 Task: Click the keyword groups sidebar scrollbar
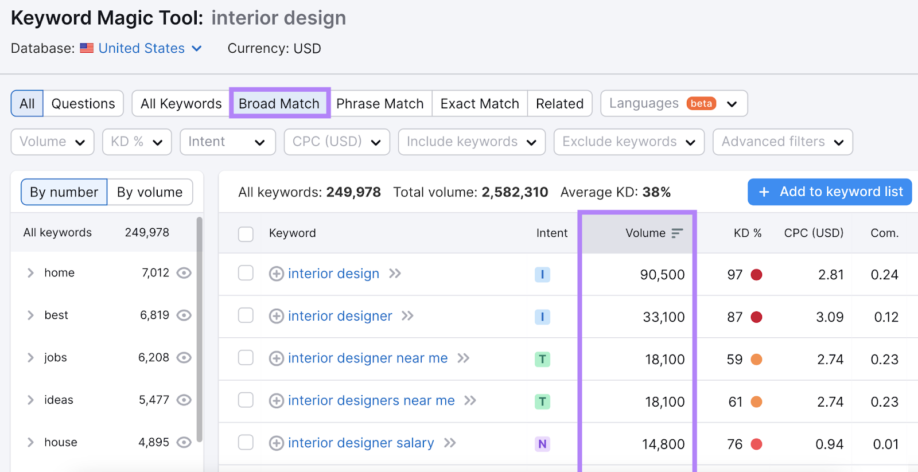coord(199,327)
